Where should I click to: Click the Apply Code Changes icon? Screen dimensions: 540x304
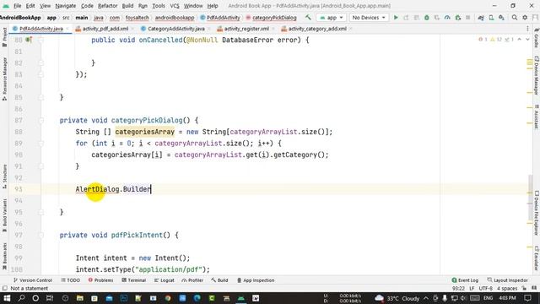(416, 17)
